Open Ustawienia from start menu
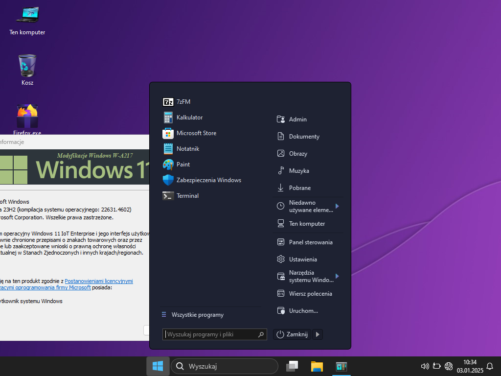 (302, 259)
